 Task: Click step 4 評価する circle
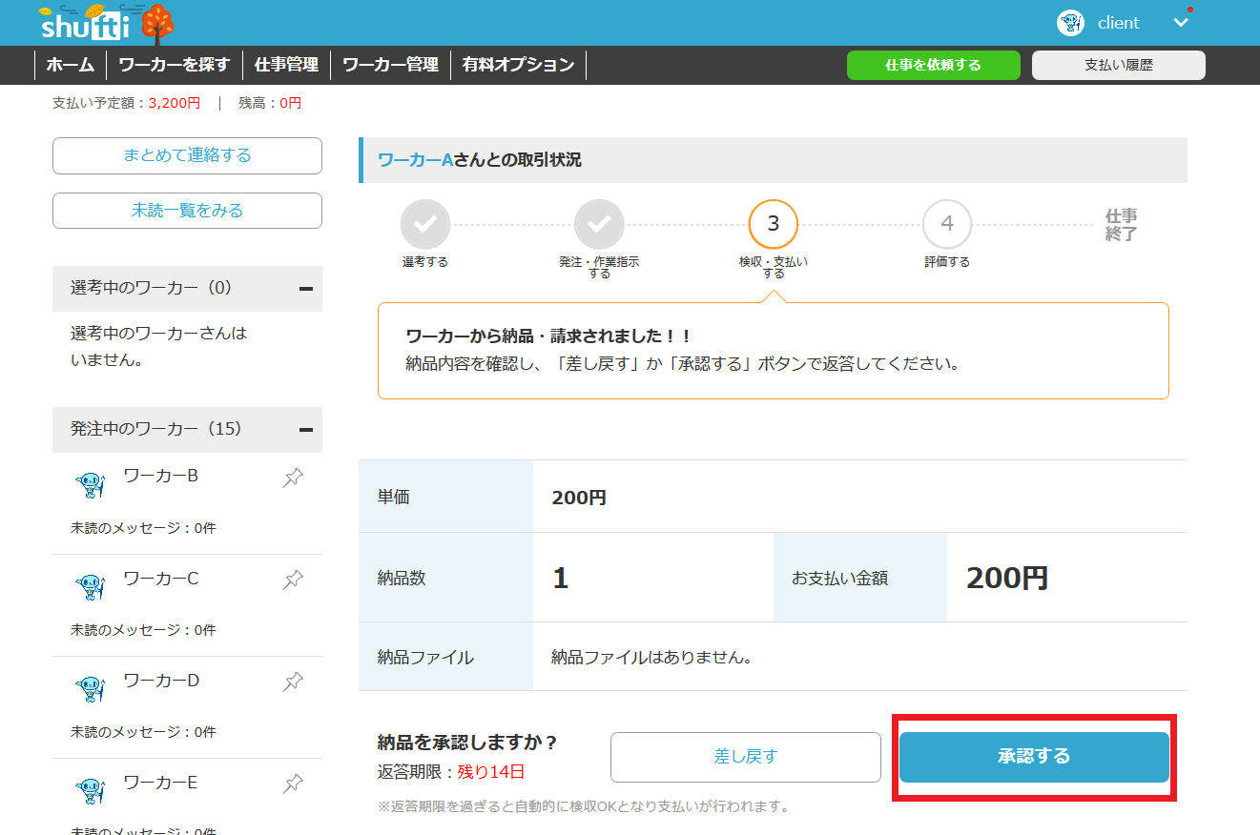947,225
